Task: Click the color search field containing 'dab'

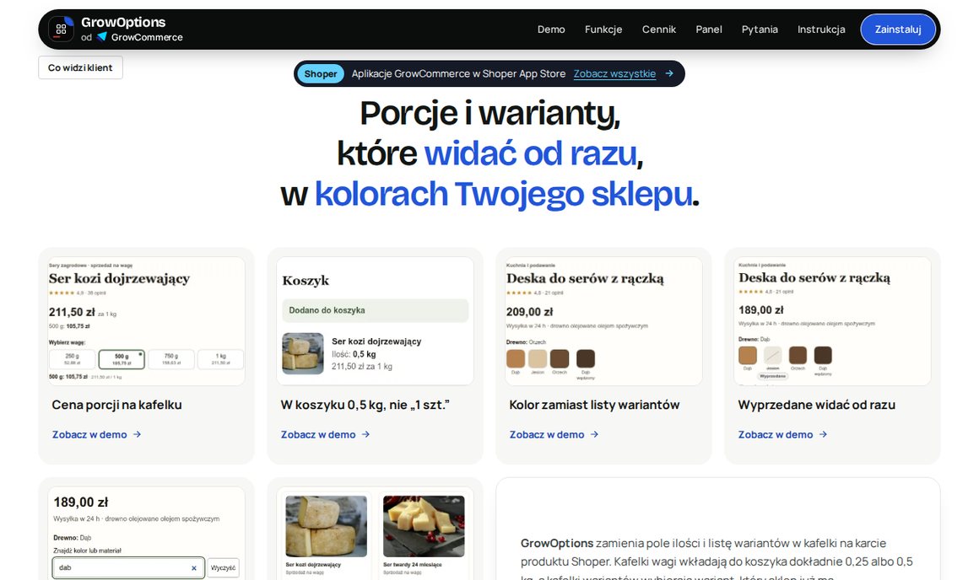Action: point(128,568)
